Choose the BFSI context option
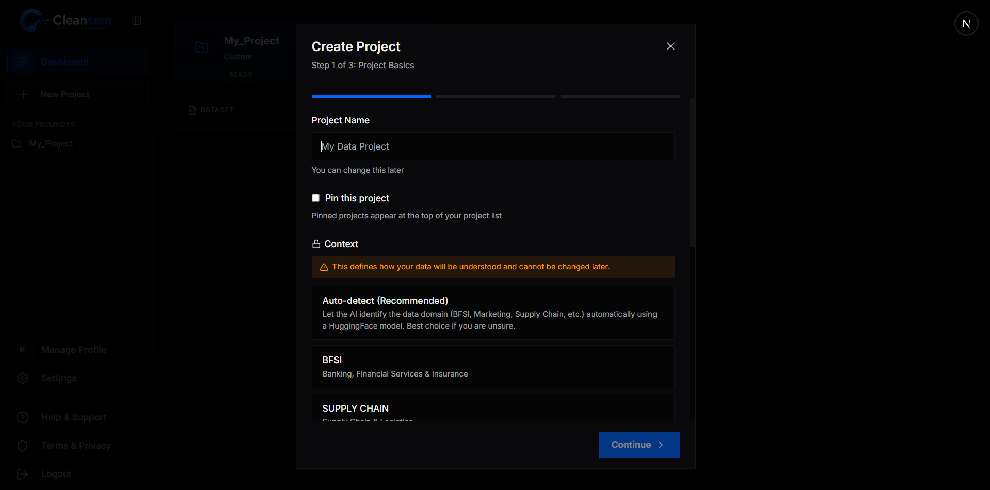 (493, 367)
